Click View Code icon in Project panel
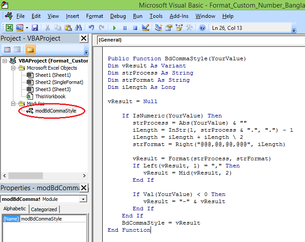Viewport: 305px width, 242px height. click(7, 49)
